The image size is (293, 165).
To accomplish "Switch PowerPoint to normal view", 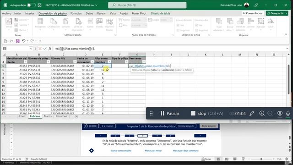I will point(218,159).
